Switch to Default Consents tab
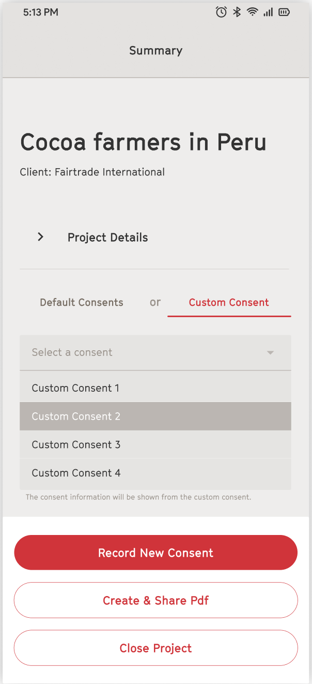312x684 pixels. pos(82,303)
